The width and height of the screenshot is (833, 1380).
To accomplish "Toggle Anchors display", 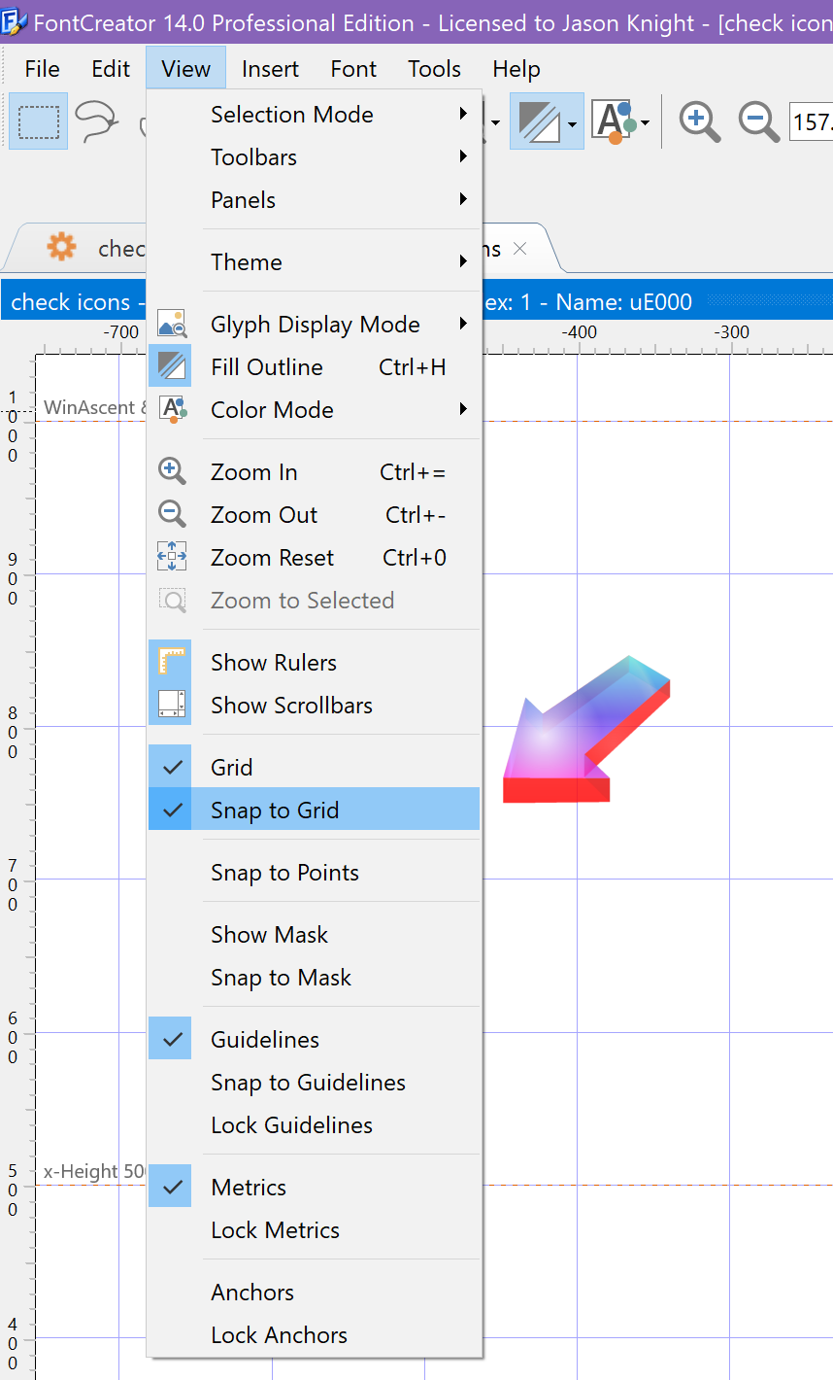I will 314,1293.
